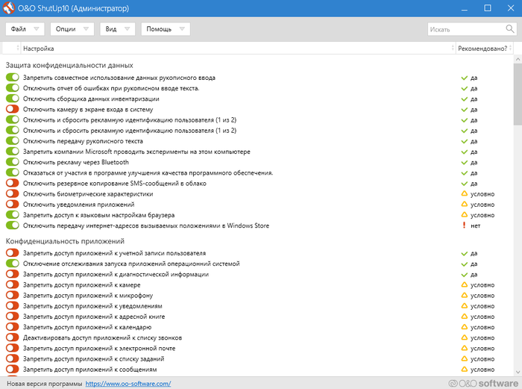This screenshot has height=389, width=522.
Task: Click warning triangle beside адресной книге
Action: point(464,317)
